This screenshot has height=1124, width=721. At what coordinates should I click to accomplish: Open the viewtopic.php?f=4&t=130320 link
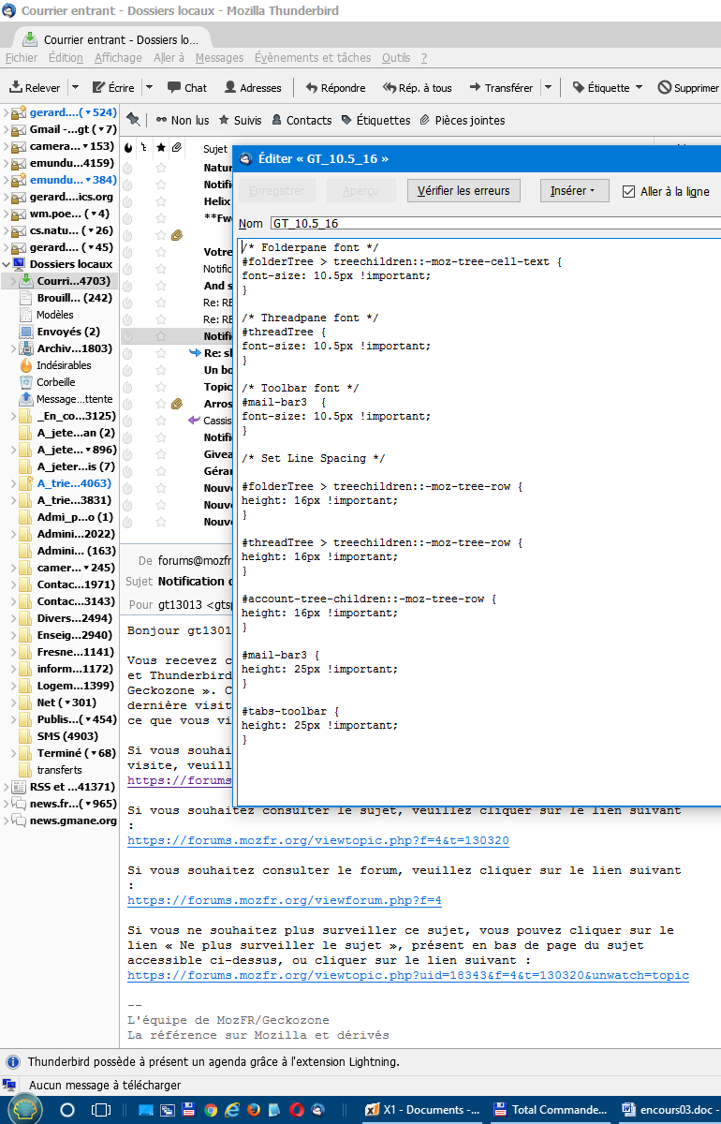[318, 841]
